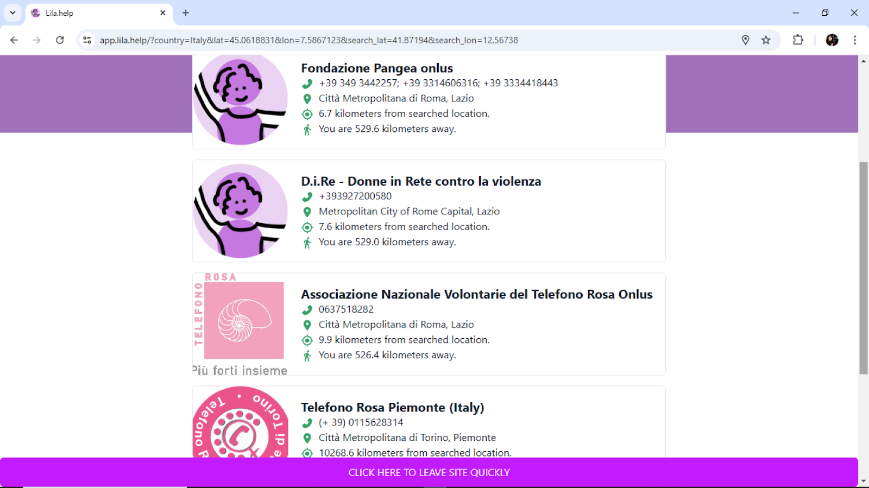The width and height of the screenshot is (869, 488).
Task: Open Chrome three-dot menu
Action: click(855, 40)
